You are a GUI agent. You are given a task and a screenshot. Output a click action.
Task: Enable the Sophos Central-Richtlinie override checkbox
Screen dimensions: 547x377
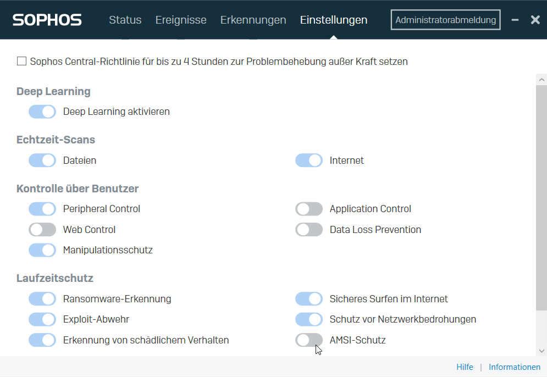(21, 61)
